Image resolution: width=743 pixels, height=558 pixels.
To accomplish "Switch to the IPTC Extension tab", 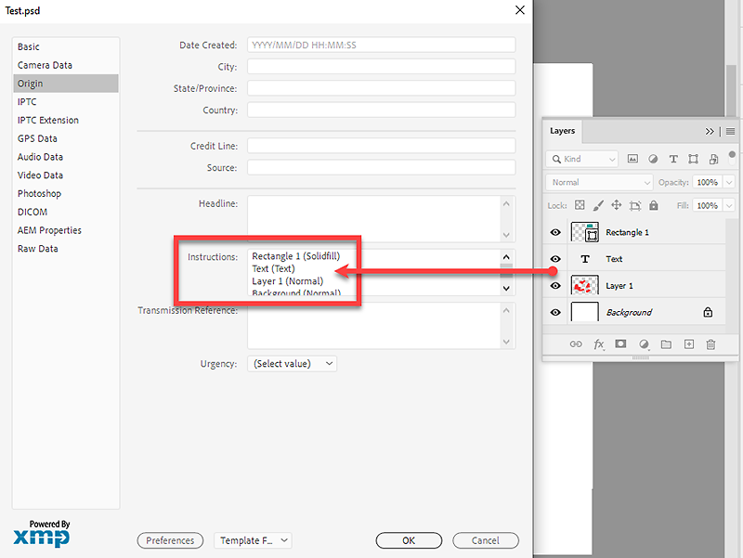I will (66, 121).
